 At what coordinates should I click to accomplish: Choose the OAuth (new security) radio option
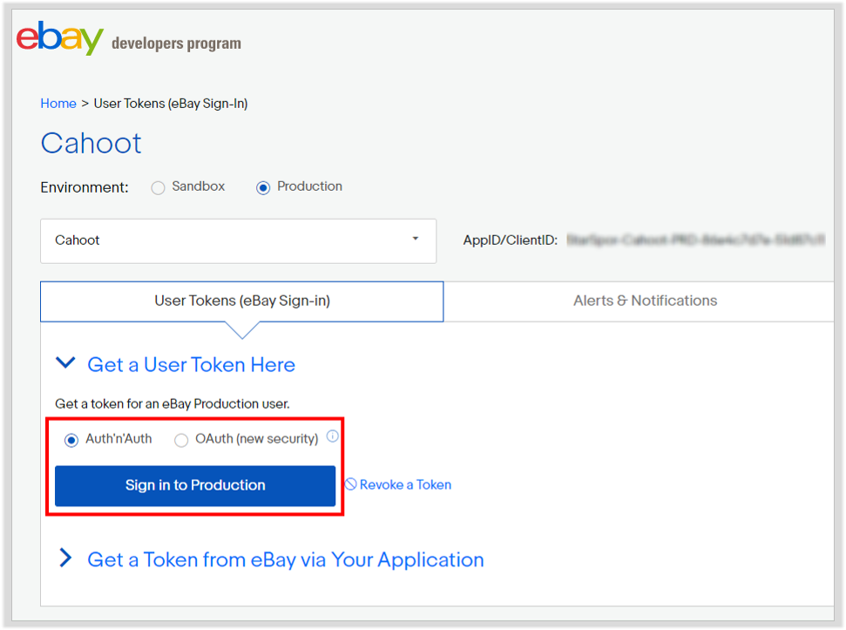pos(181,440)
